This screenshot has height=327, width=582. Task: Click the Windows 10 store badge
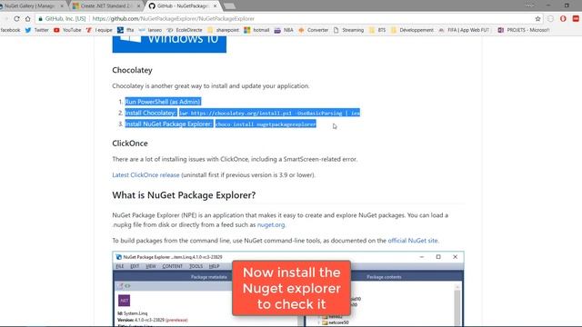click(169, 45)
